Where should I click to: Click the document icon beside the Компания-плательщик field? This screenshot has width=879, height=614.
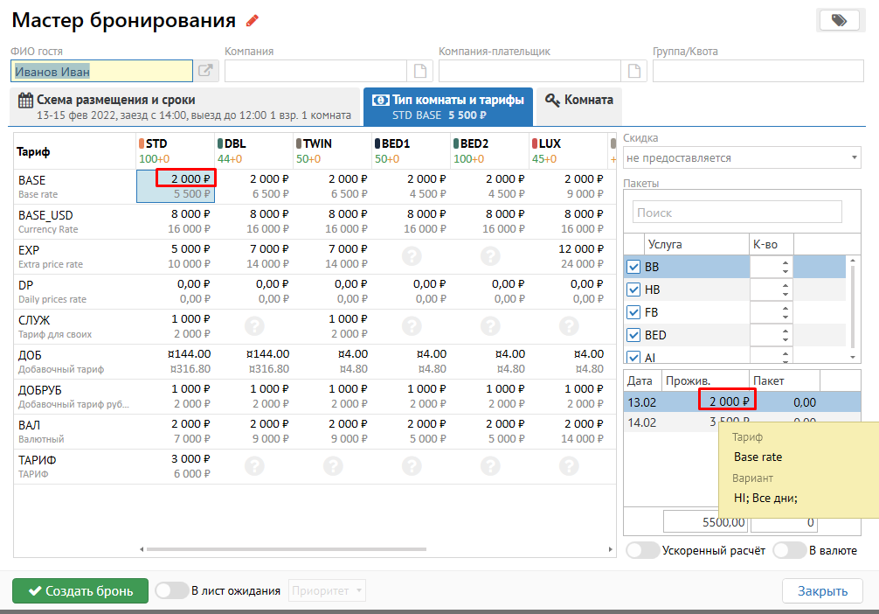[x=633, y=72]
